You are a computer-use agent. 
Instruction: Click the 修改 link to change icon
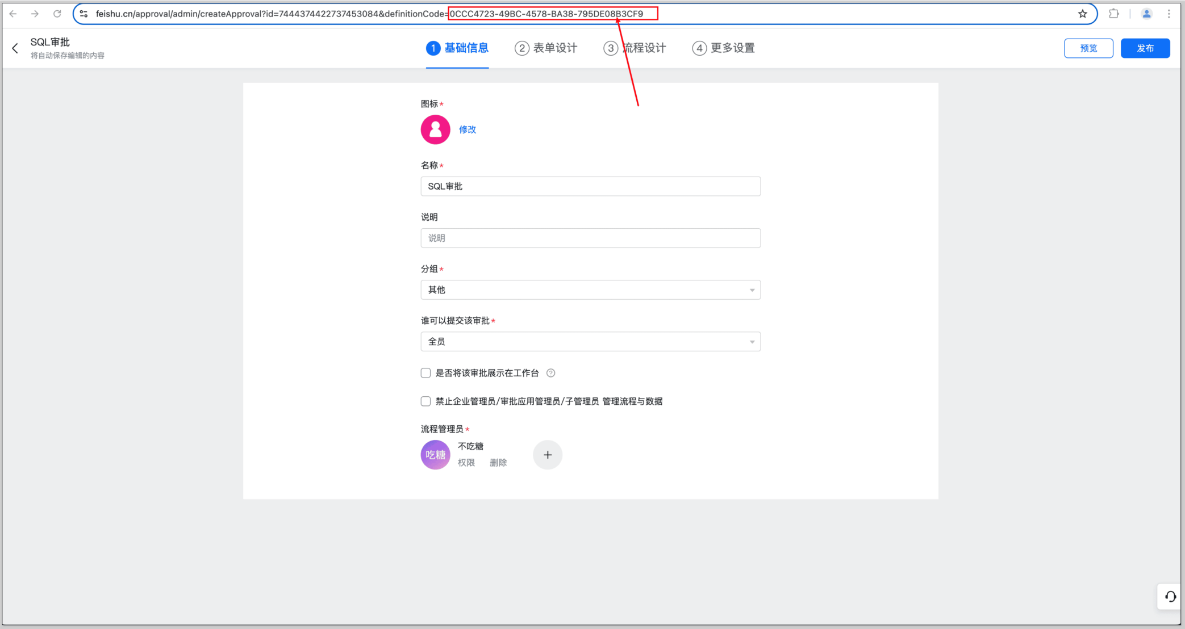(x=467, y=129)
